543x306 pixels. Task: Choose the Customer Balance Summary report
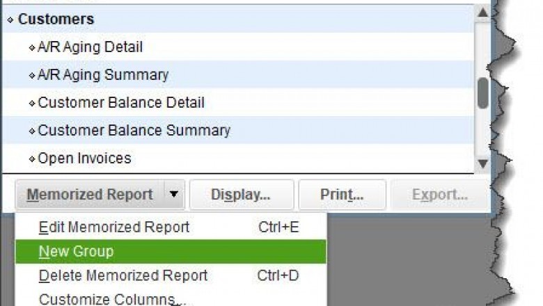238,130
